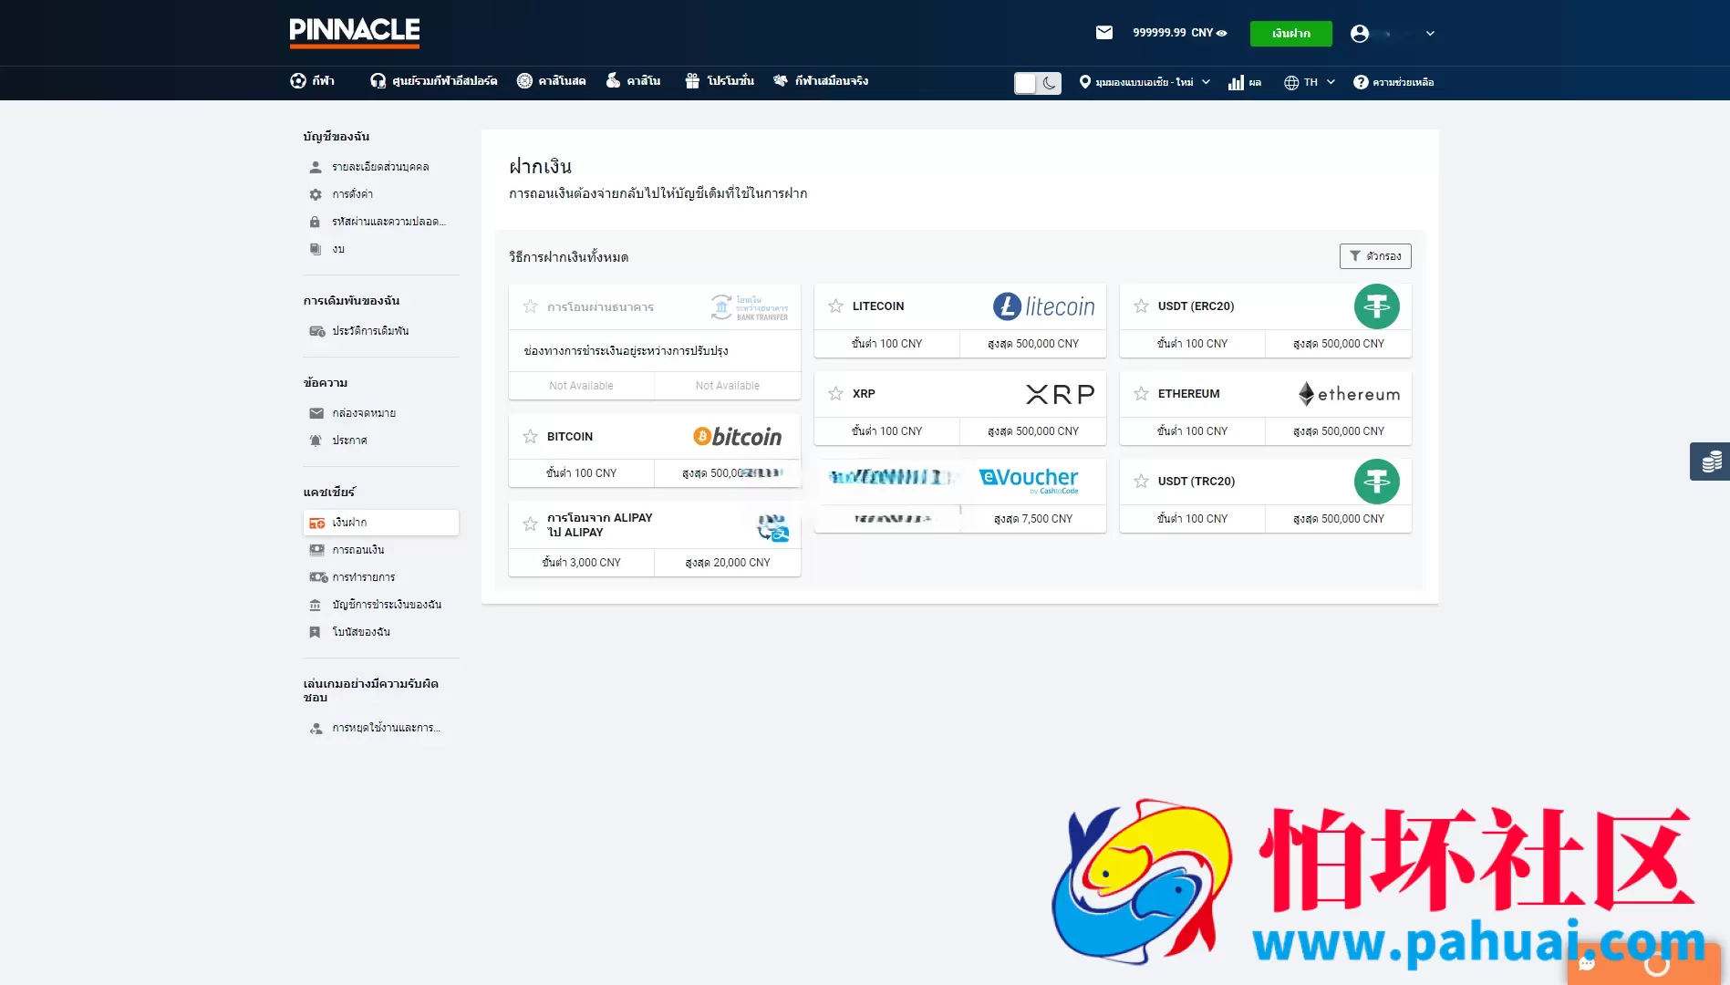Favorite the Ethereum method star
This screenshot has height=985, width=1730.
pyautogui.click(x=1141, y=394)
